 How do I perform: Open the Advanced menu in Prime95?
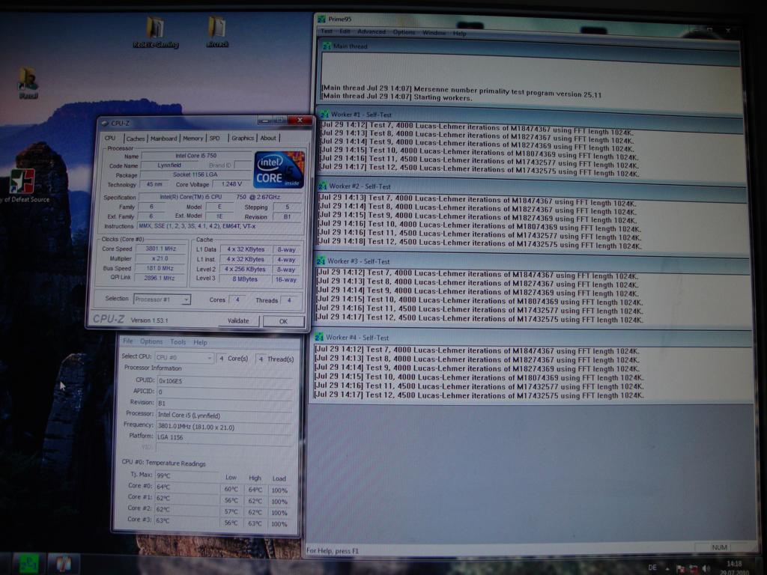tap(372, 31)
